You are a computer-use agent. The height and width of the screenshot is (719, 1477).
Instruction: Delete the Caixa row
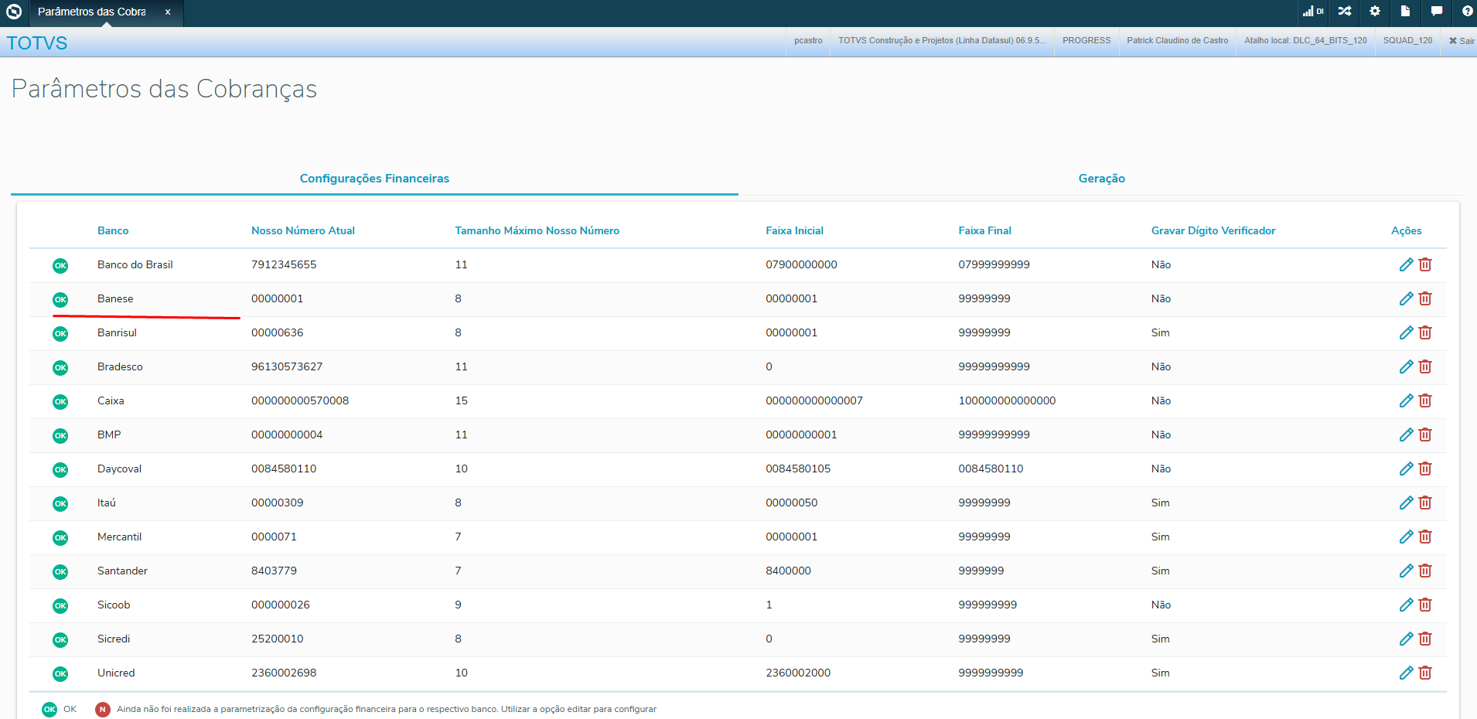tap(1425, 400)
